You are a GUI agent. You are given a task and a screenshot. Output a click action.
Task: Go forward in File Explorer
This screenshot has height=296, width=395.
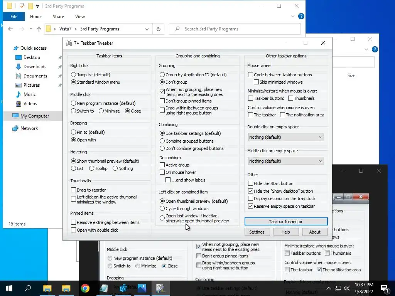click(x=22, y=29)
